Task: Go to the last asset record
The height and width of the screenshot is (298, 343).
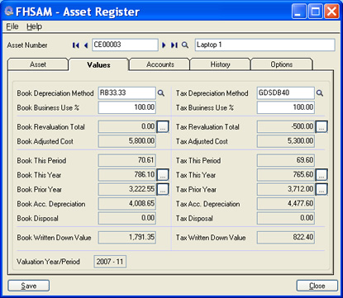Action: 174,45
